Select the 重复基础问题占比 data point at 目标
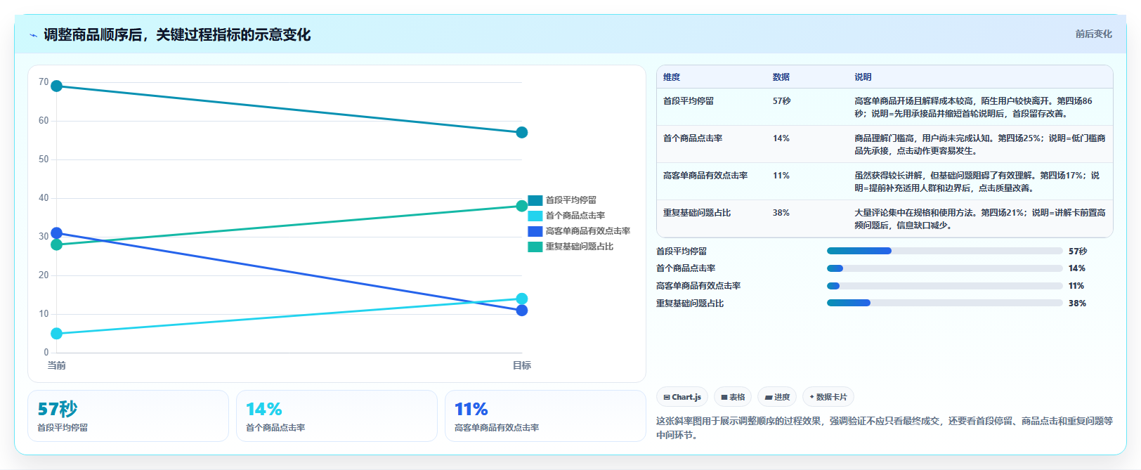This screenshot has height=470, width=1141. coord(522,206)
